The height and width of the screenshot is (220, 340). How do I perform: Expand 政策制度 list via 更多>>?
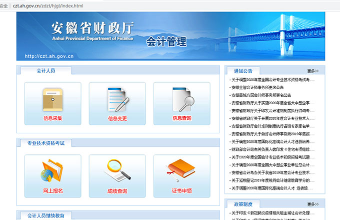(313, 204)
